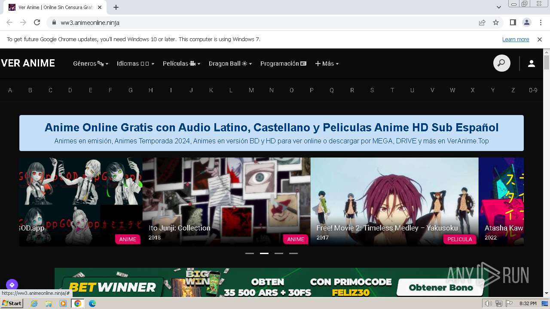This screenshot has height=309, width=550.
Task: View site info padlock icon
Action: (54, 22)
